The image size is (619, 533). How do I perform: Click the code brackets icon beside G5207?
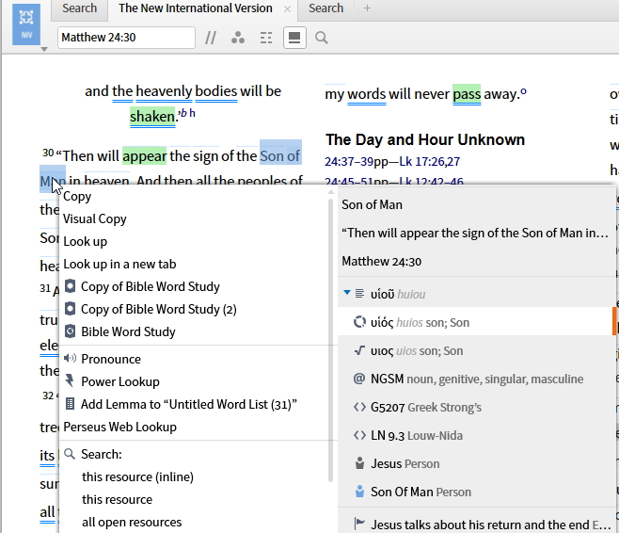click(x=359, y=407)
